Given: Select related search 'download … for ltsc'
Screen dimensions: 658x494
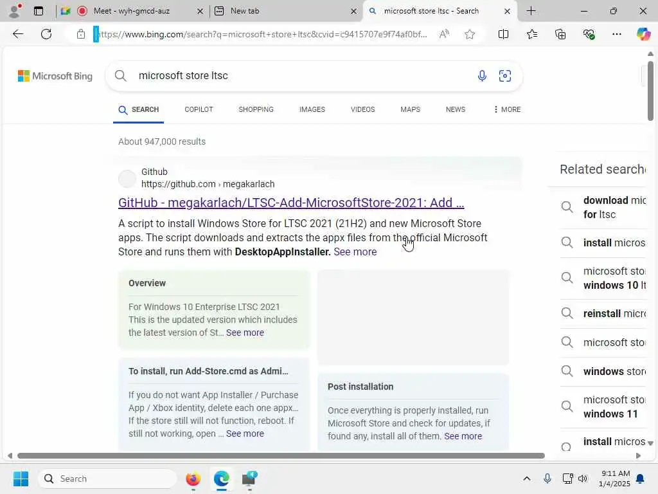Looking at the screenshot, I should click(x=604, y=207).
